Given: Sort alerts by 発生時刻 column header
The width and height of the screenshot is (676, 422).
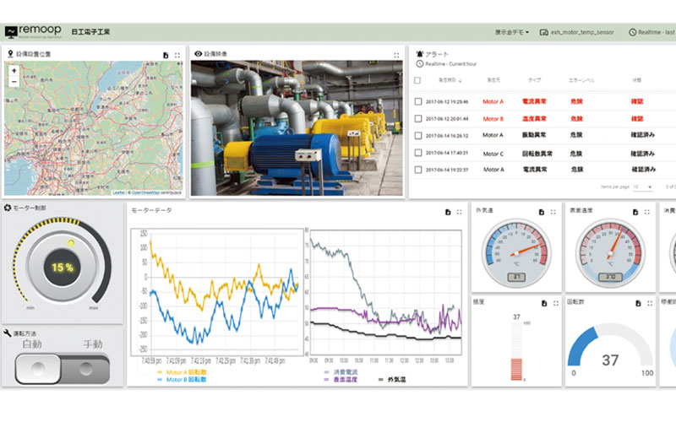Looking at the screenshot, I should point(450,80).
